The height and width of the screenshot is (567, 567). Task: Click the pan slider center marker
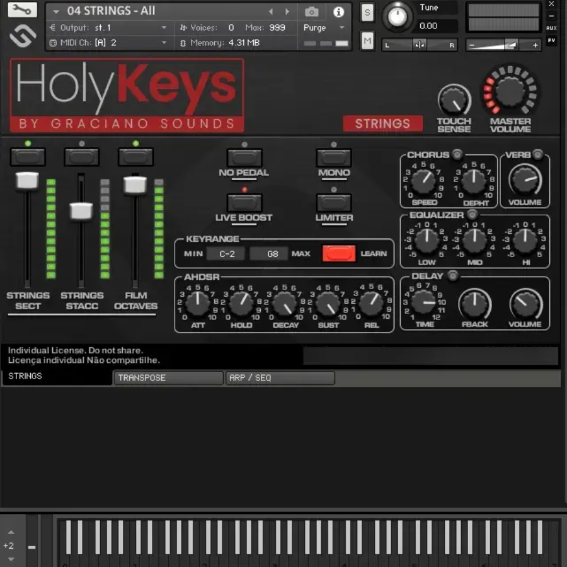coord(420,45)
